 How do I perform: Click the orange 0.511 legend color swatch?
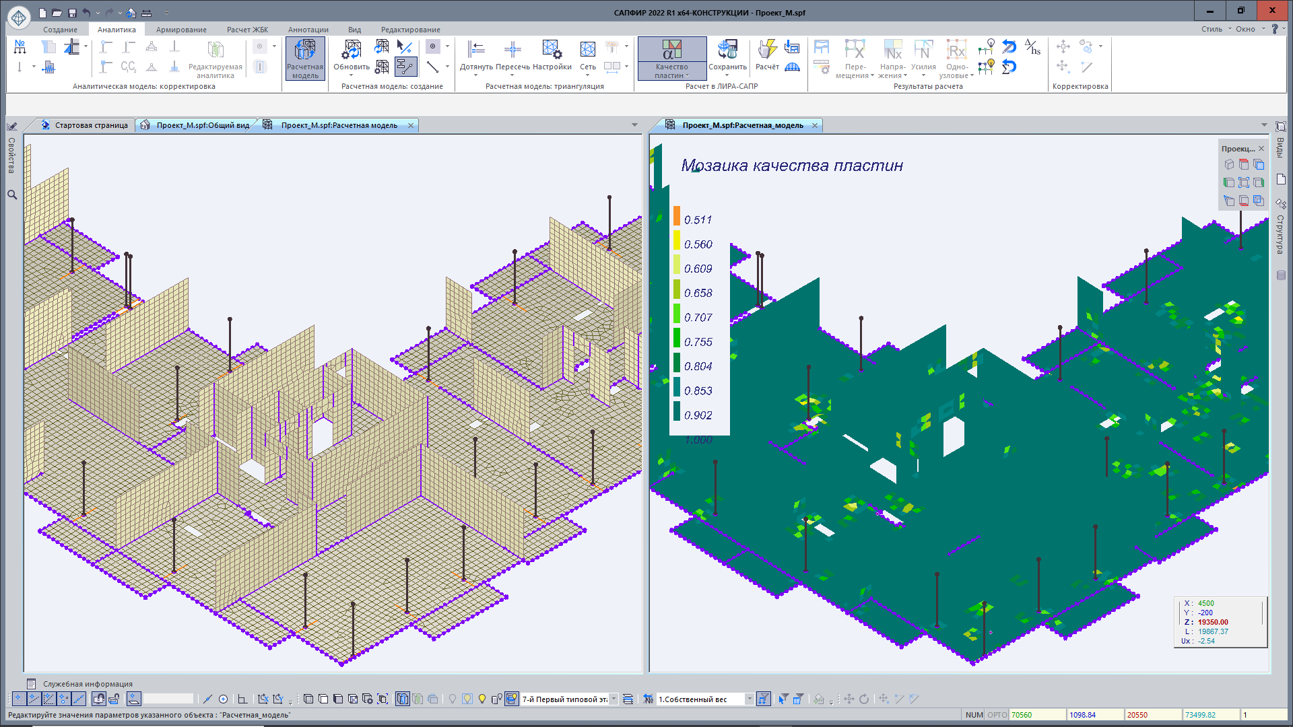[677, 215]
